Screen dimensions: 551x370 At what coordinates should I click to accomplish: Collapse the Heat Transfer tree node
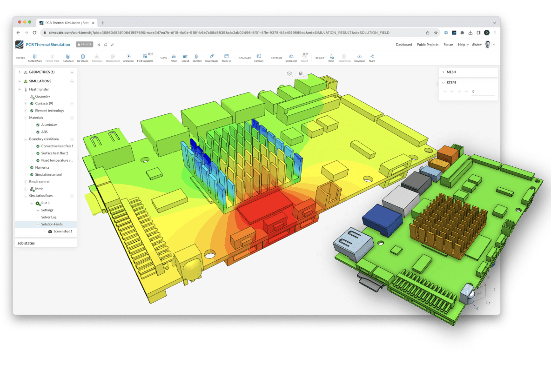[20, 89]
